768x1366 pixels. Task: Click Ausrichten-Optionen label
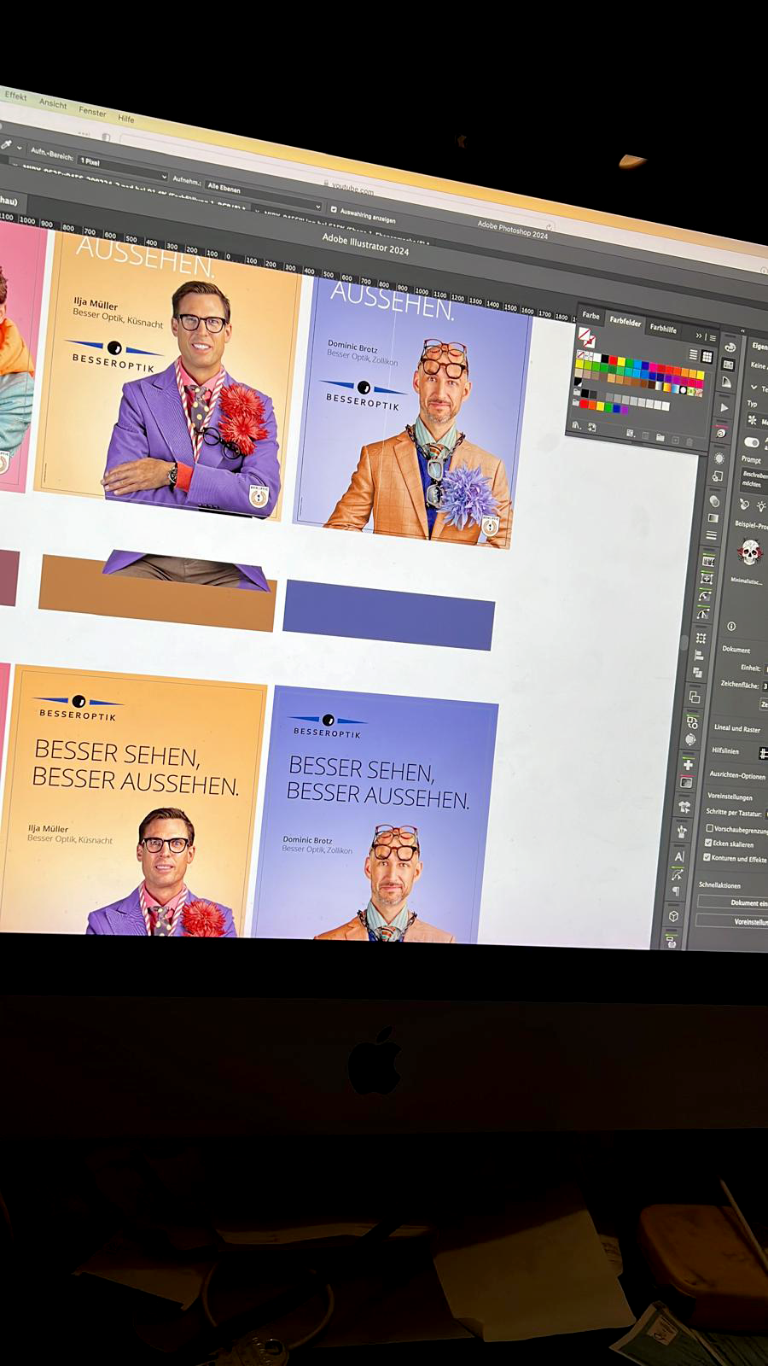coord(737,776)
